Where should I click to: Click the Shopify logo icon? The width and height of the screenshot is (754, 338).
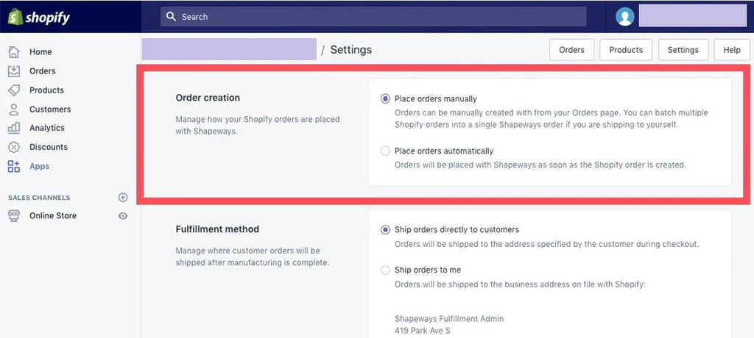click(x=15, y=18)
